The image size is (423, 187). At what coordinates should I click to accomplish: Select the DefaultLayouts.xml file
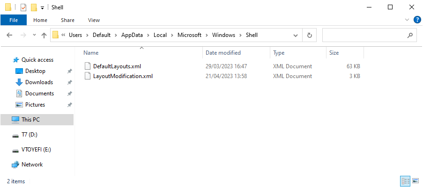117,66
